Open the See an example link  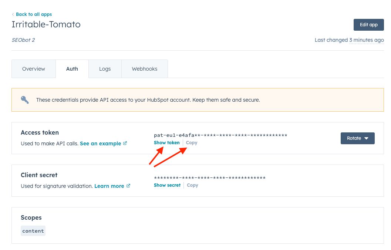coord(101,143)
